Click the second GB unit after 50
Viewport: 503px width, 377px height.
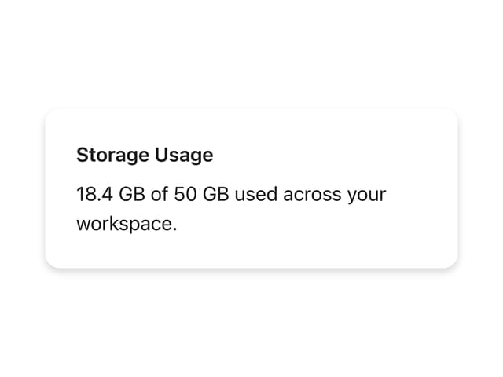coord(216,194)
